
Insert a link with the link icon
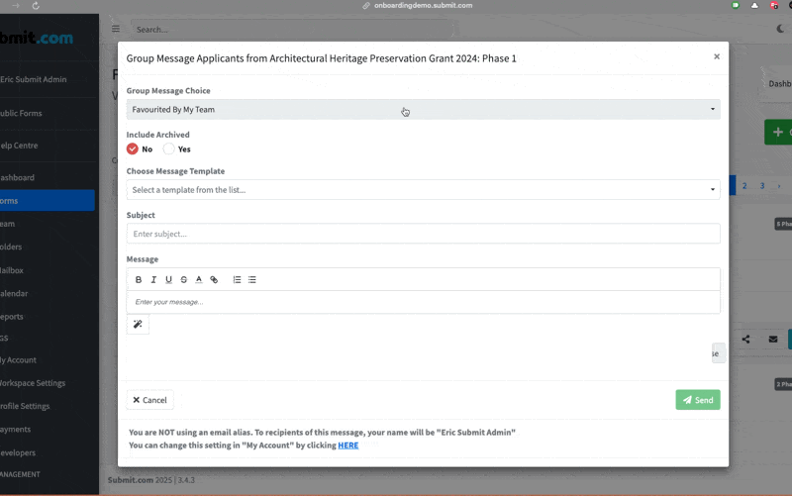[x=214, y=279]
